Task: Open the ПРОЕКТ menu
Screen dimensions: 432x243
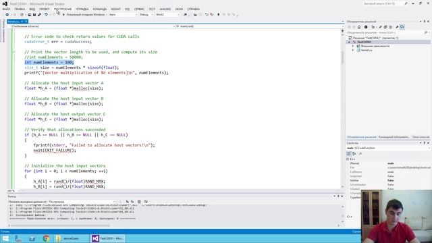Action: 44,9
